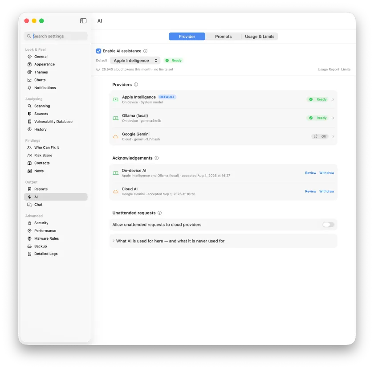Click the DEFAULT badge beside Apple Intelligence
This screenshot has width=374, height=369.
[x=167, y=97]
